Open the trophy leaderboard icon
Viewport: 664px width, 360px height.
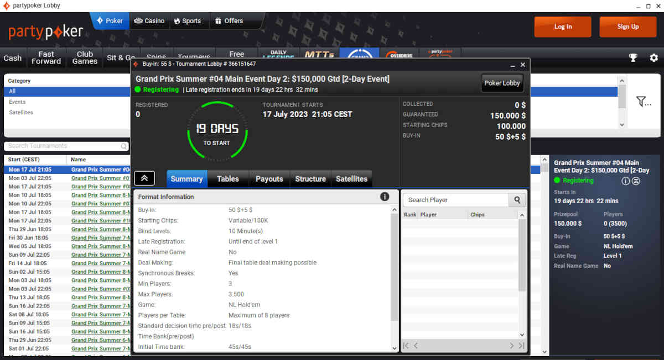[634, 58]
